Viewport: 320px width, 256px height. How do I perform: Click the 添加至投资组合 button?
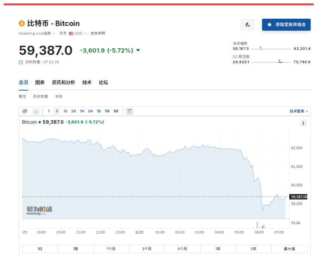(286, 25)
